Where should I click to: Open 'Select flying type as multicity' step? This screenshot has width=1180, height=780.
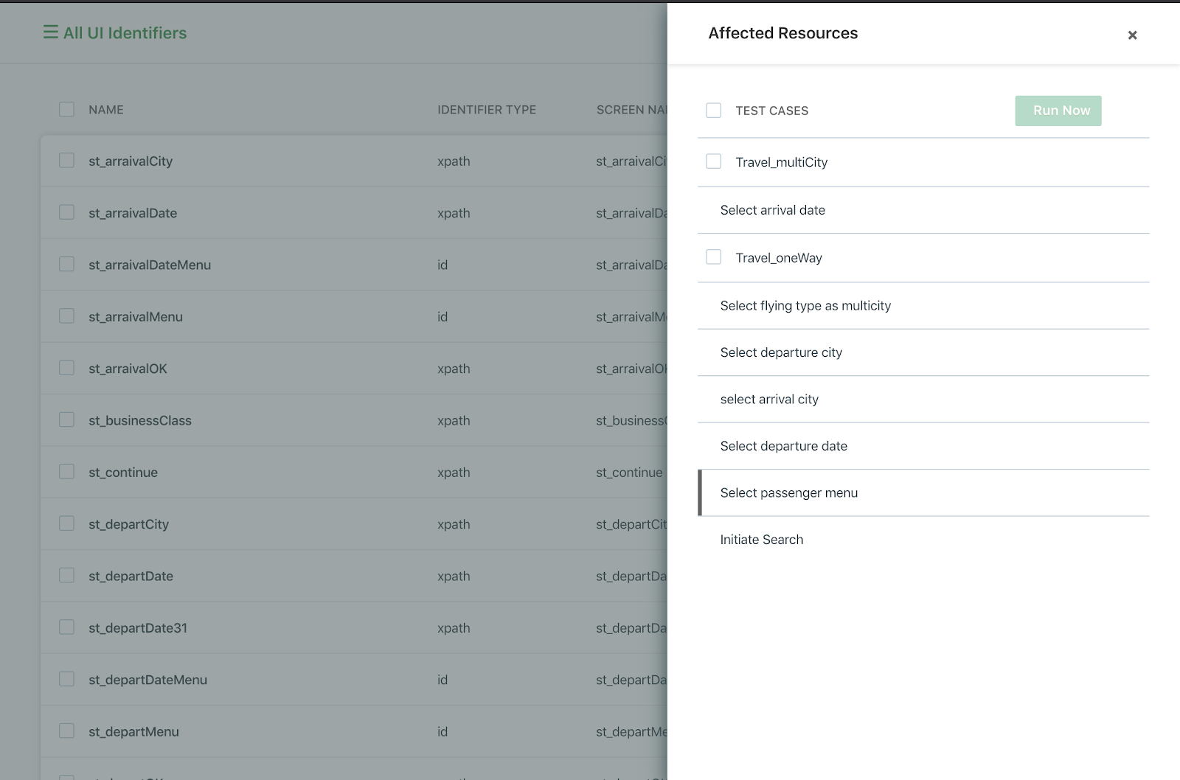pyautogui.click(x=805, y=306)
